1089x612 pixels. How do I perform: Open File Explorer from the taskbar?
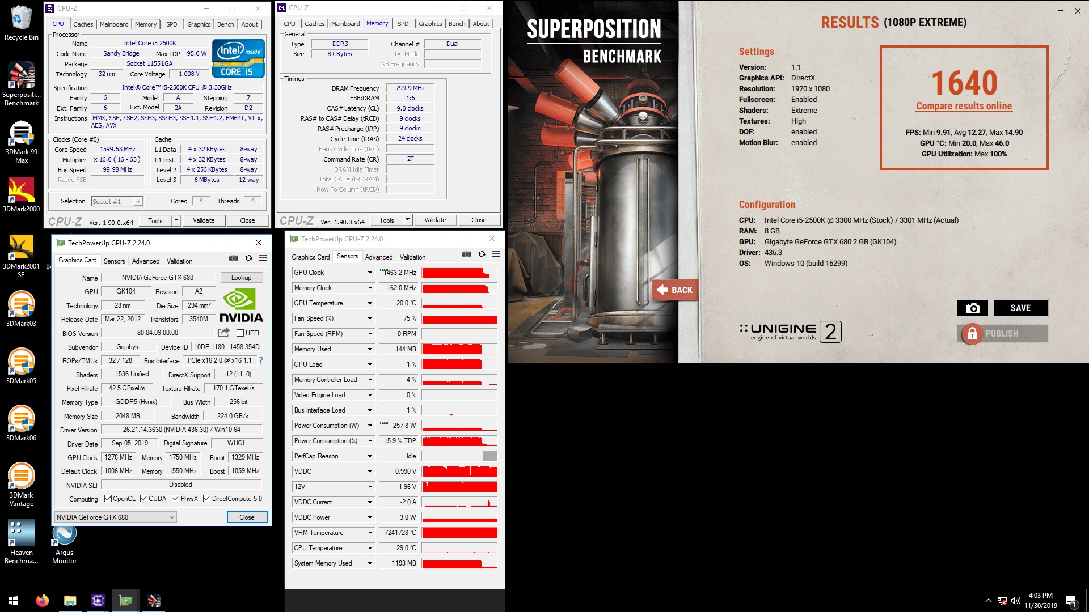(x=70, y=601)
